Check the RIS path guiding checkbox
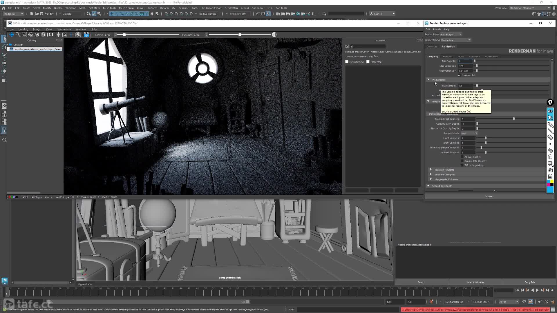 click(x=462, y=165)
